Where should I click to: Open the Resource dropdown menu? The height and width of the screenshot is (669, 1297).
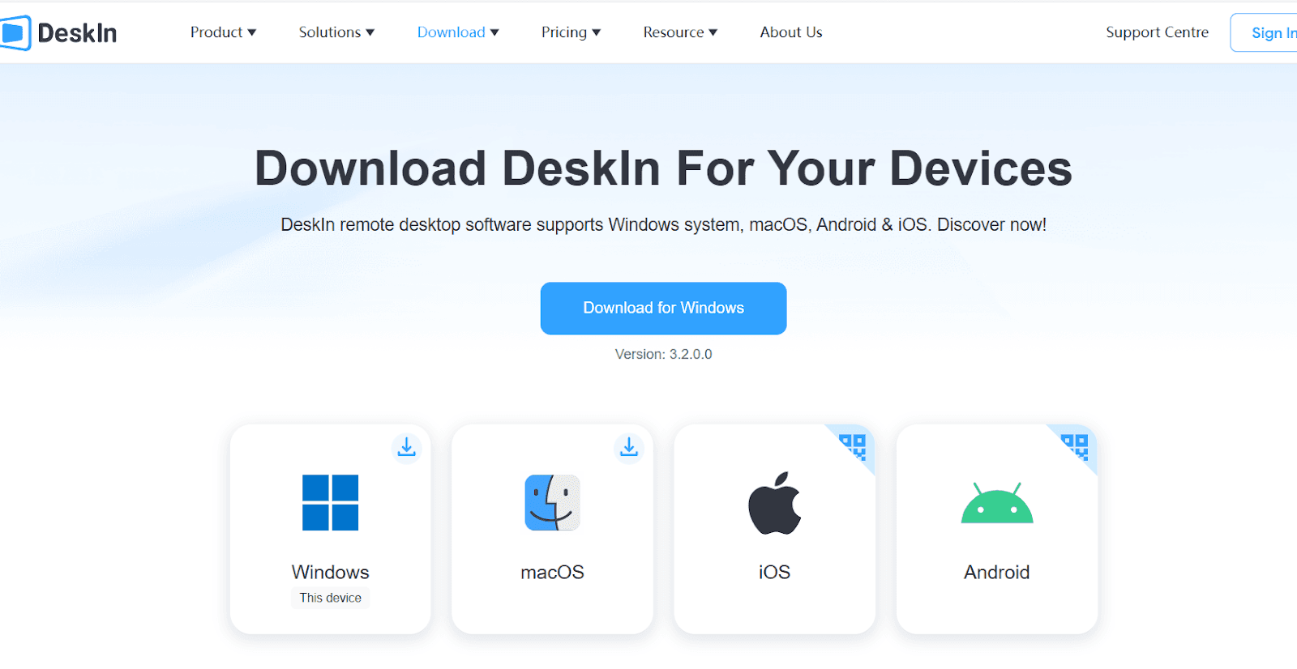click(x=680, y=32)
